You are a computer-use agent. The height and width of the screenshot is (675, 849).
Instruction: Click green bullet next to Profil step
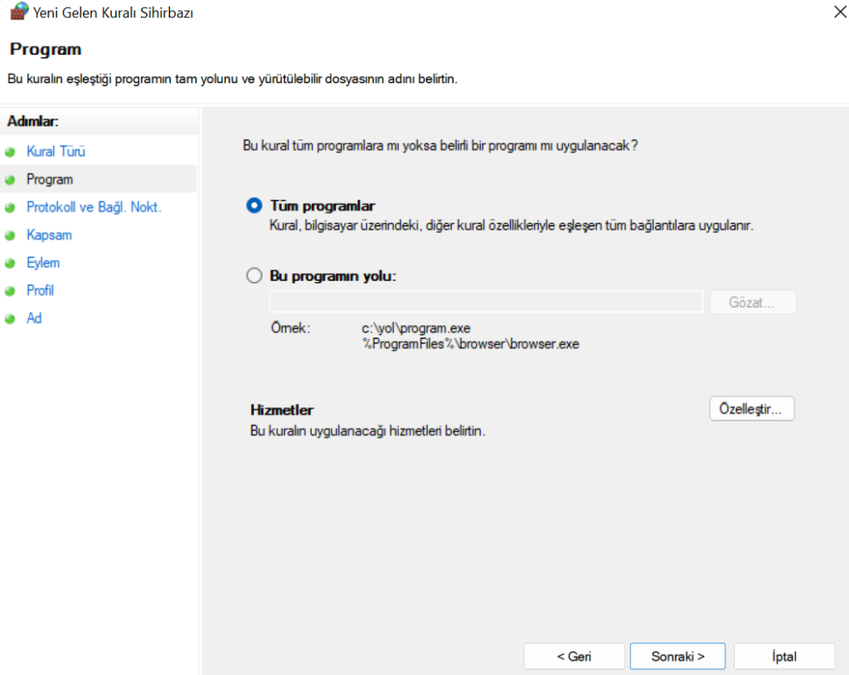tap(10, 291)
